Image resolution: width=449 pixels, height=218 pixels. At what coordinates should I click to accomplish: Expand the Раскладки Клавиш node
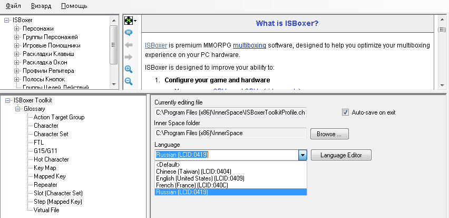17,54
